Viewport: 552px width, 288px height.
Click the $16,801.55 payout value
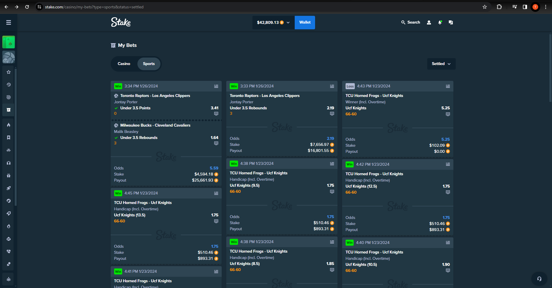[318, 151]
